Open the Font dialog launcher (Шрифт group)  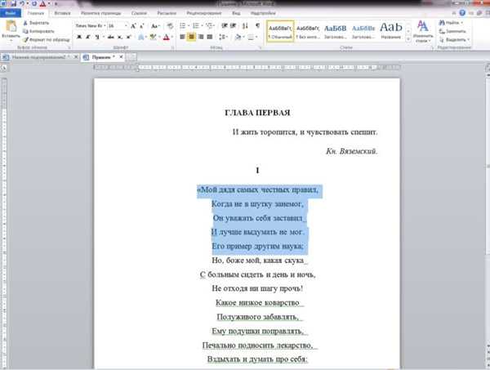pos(172,48)
